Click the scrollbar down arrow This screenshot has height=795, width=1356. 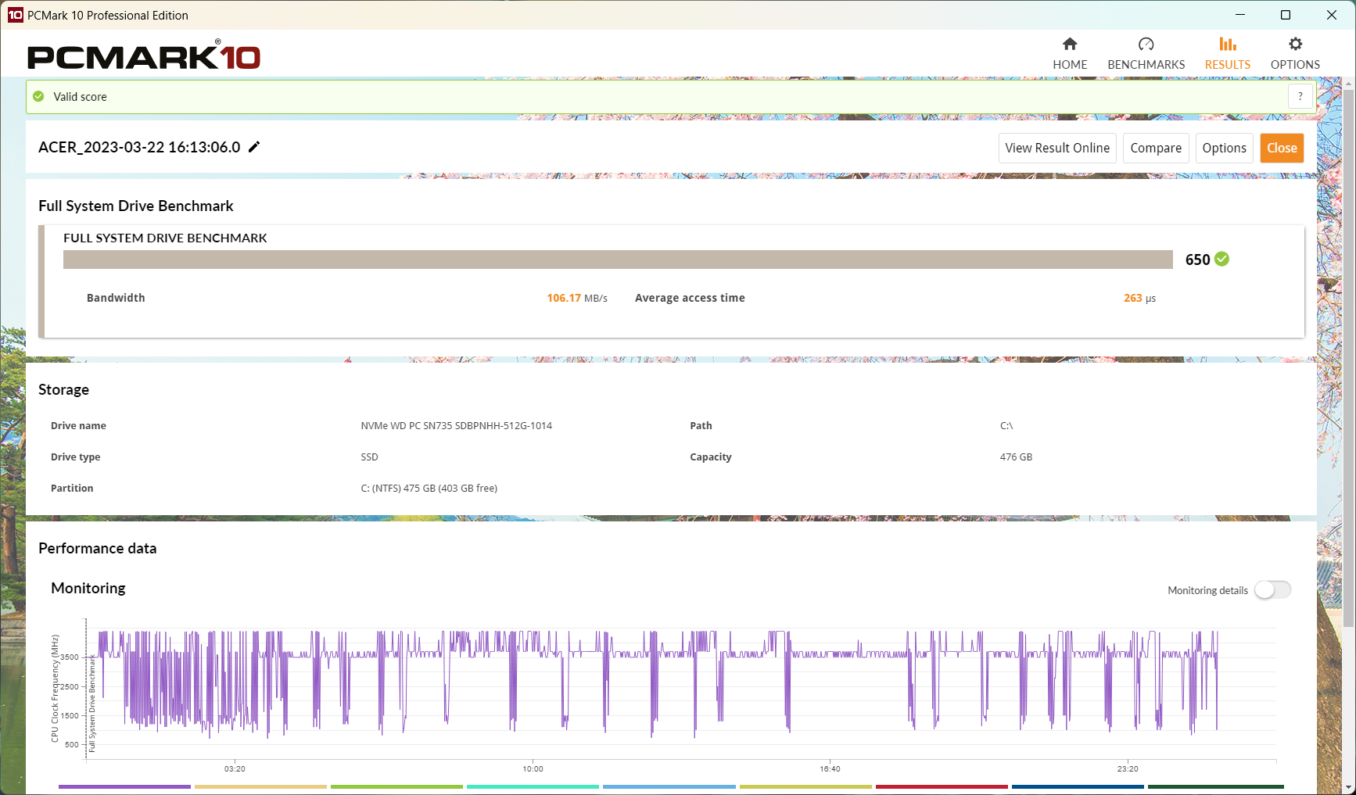point(1349,787)
